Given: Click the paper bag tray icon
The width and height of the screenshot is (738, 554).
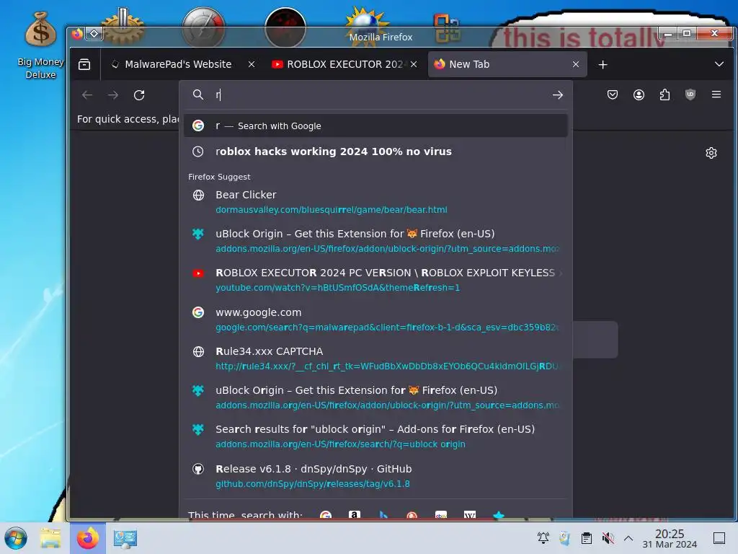Looking at the screenshot, I should [564, 538].
